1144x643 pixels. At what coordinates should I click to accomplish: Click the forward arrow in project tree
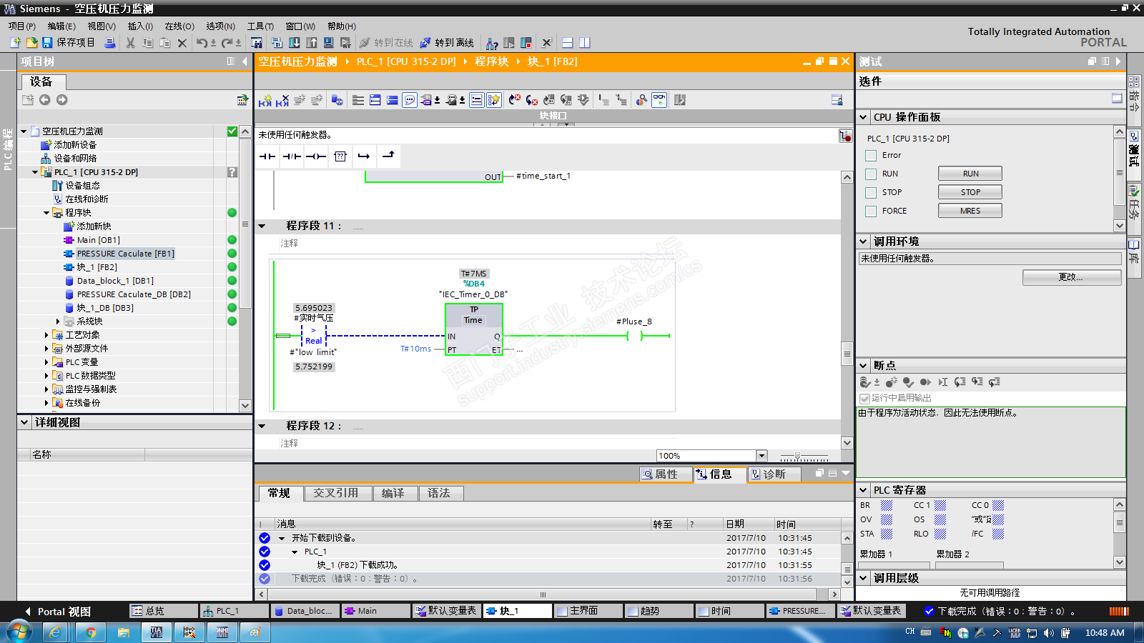(62, 100)
